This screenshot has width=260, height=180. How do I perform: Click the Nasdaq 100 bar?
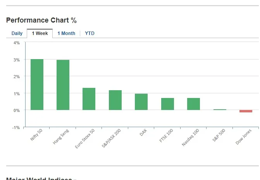coord(193,104)
